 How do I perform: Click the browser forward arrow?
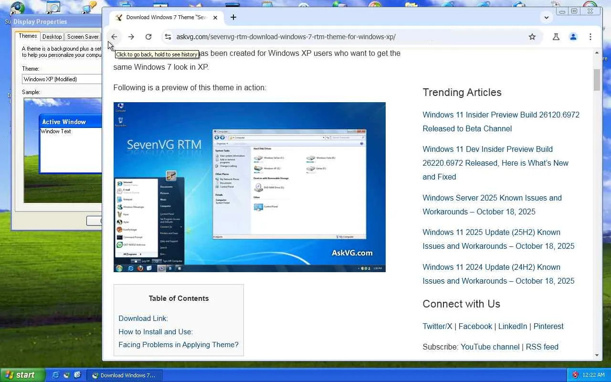[131, 37]
